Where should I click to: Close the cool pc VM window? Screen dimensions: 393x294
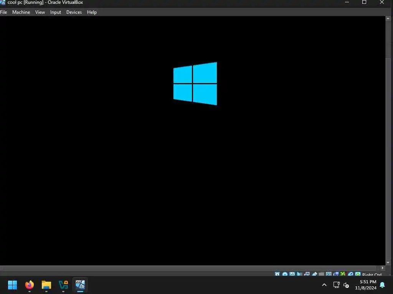(x=382, y=2)
